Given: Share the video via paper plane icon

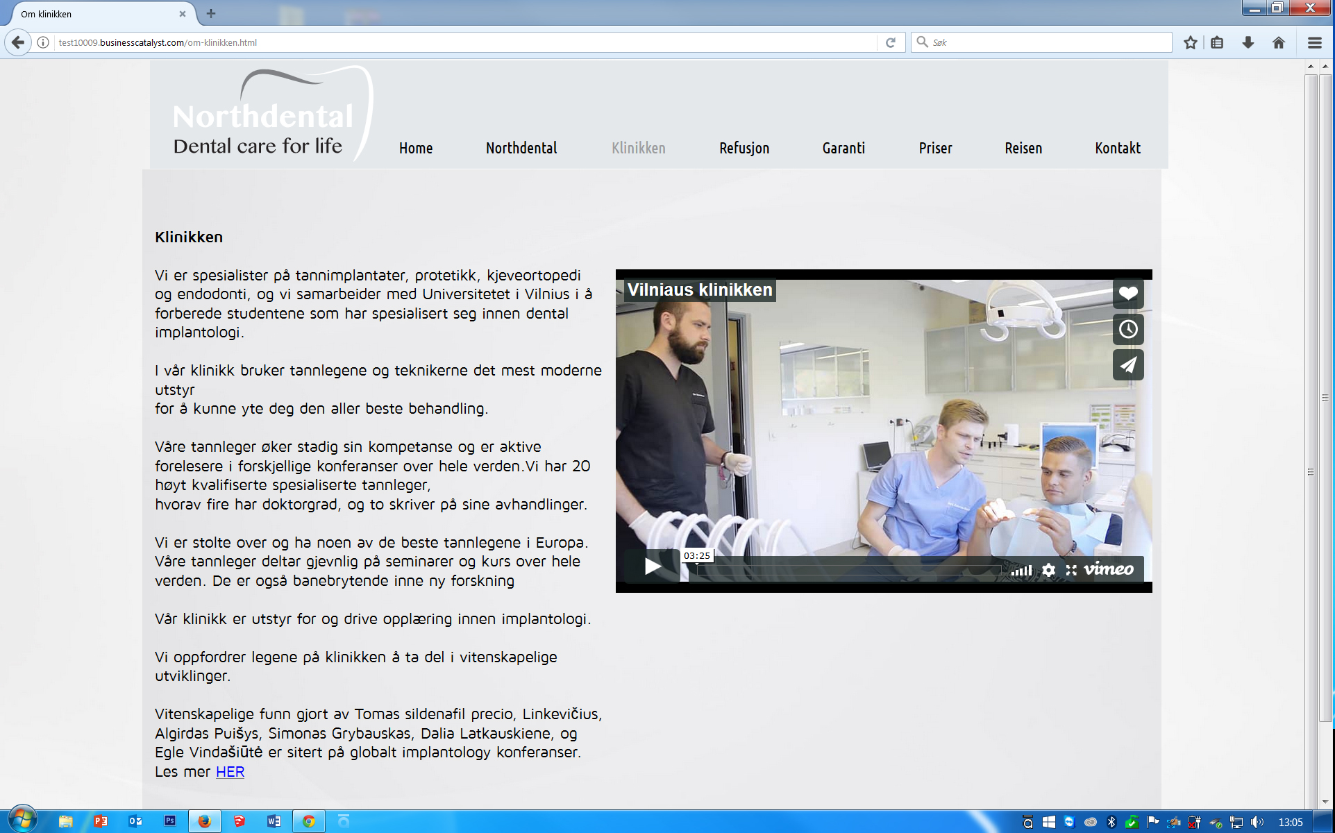Looking at the screenshot, I should 1128,364.
